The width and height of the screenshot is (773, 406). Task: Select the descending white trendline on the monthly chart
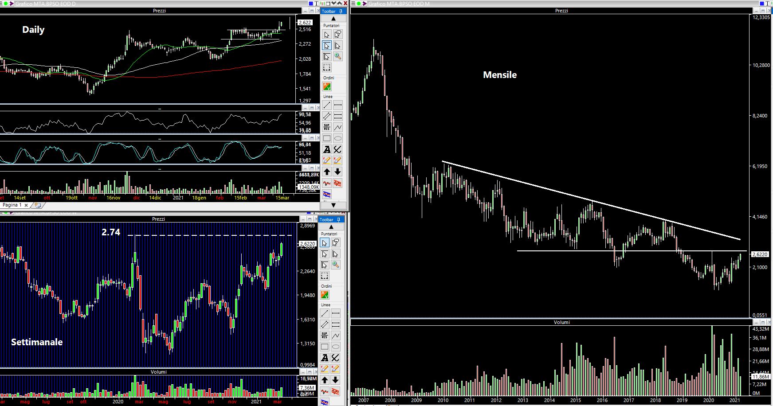click(591, 200)
